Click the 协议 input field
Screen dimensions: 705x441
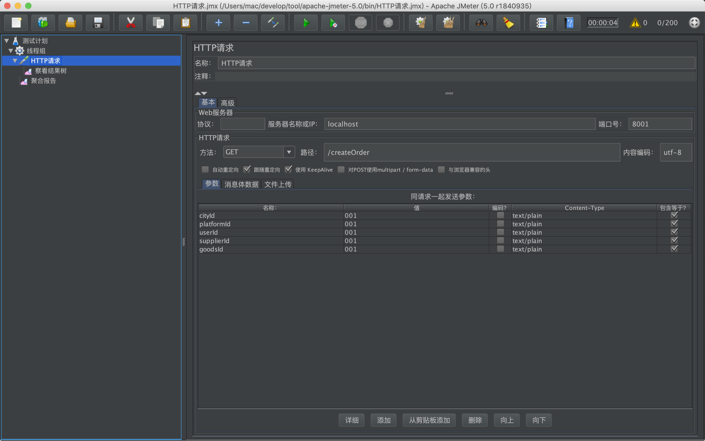point(243,124)
